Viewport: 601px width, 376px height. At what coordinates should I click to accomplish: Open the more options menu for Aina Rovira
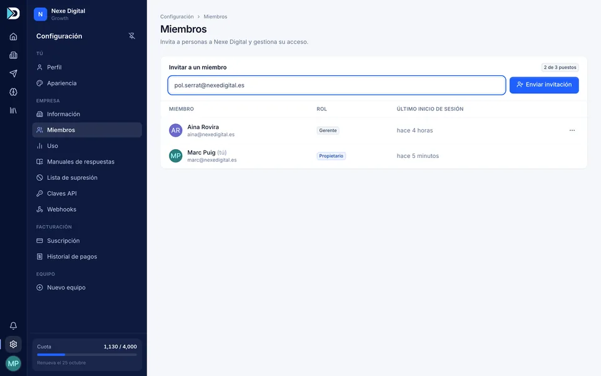pyautogui.click(x=572, y=130)
